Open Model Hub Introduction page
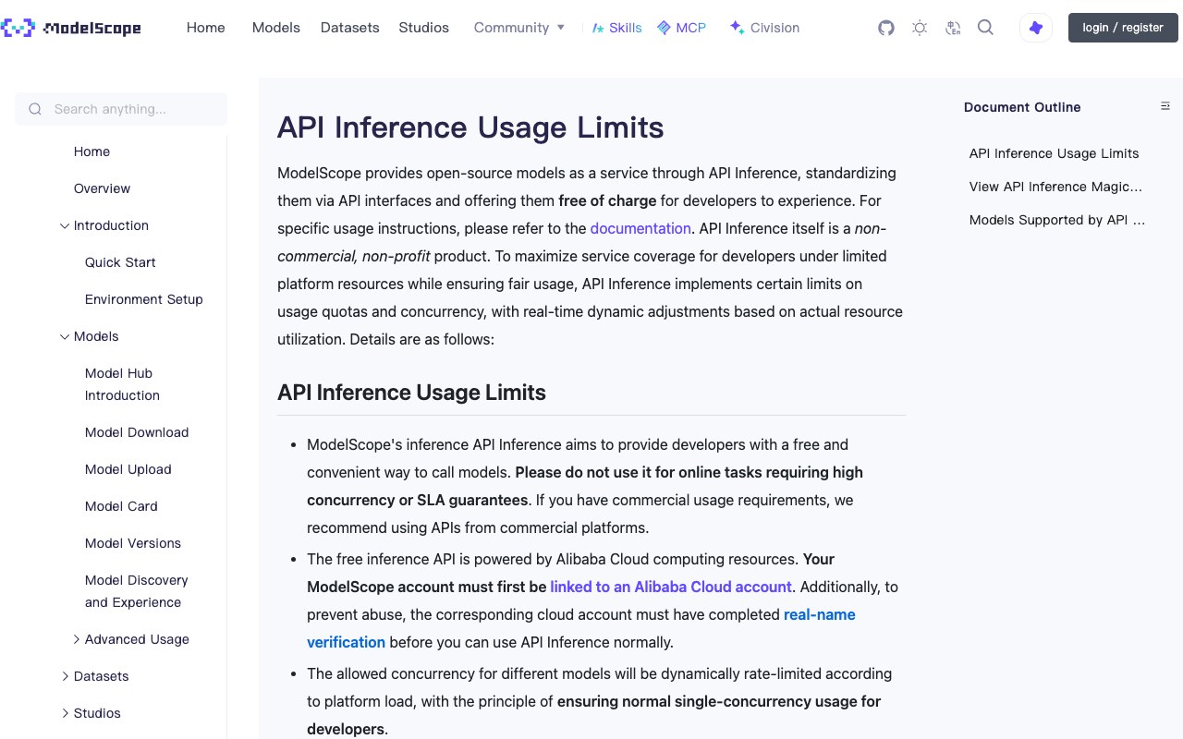 [x=122, y=384]
